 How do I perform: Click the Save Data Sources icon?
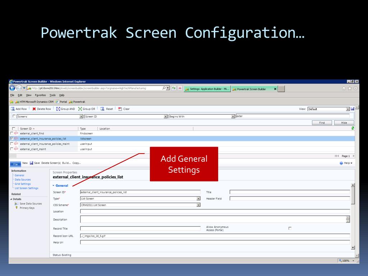16,203
